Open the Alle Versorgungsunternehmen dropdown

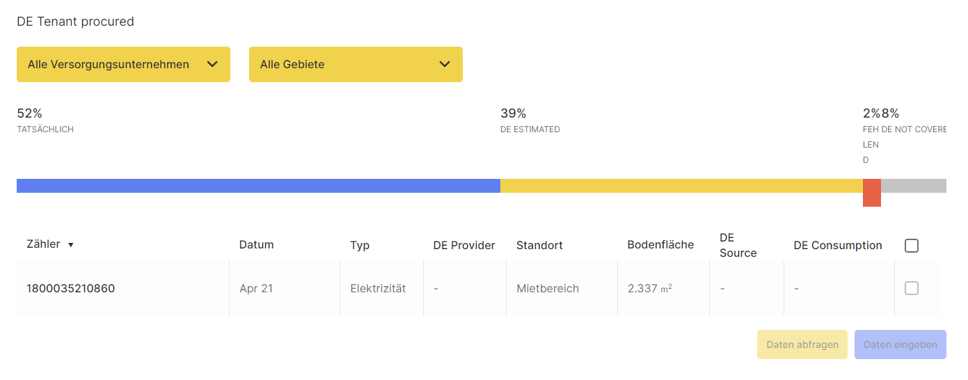point(123,65)
